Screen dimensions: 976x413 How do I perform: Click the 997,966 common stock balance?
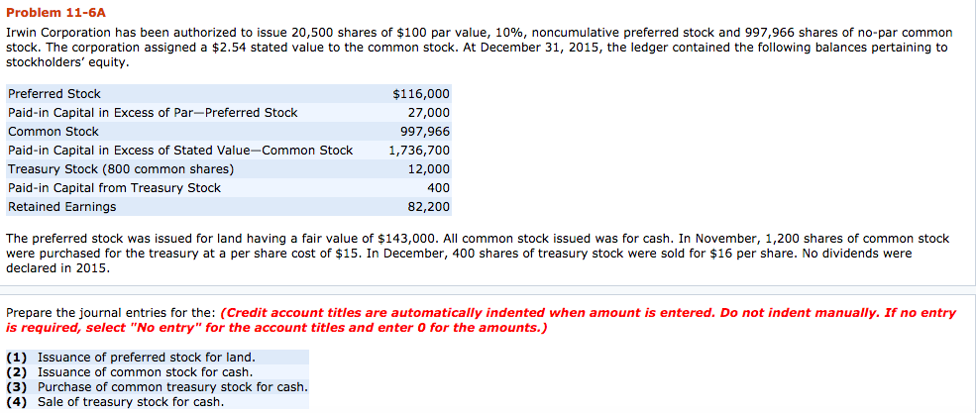424,132
